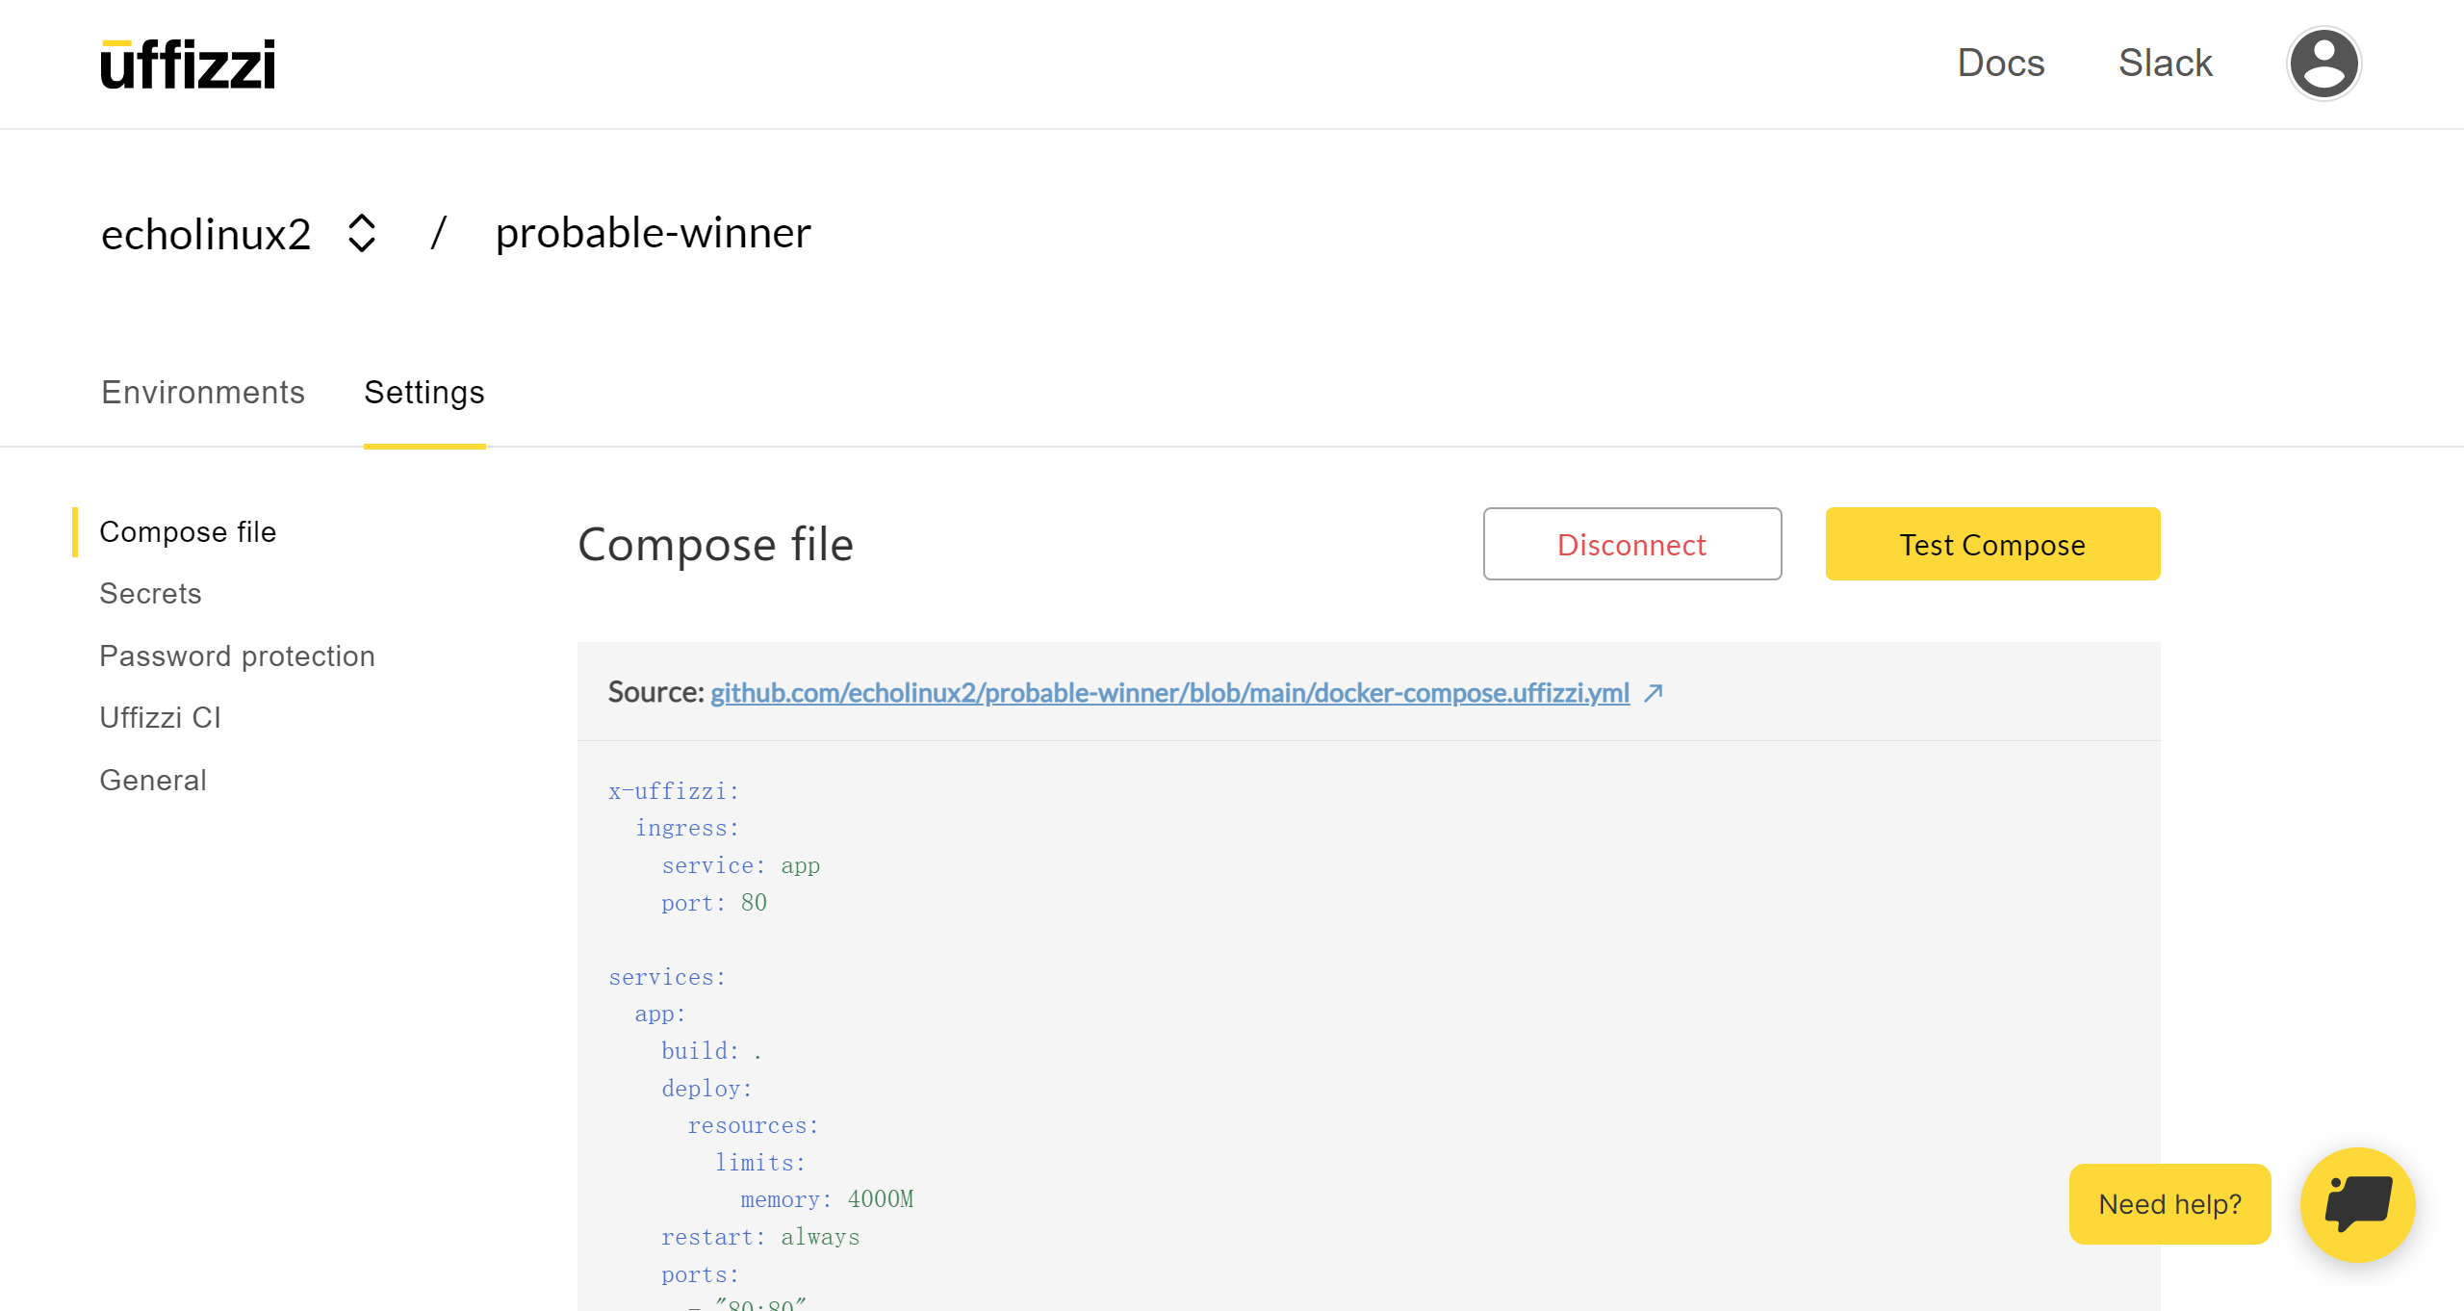
Task: Open the Slack link in header
Action: coord(2165,64)
